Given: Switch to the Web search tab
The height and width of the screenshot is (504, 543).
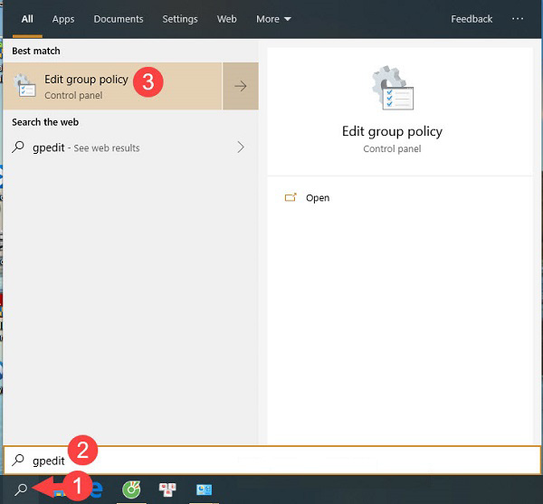Looking at the screenshot, I should coord(227,19).
